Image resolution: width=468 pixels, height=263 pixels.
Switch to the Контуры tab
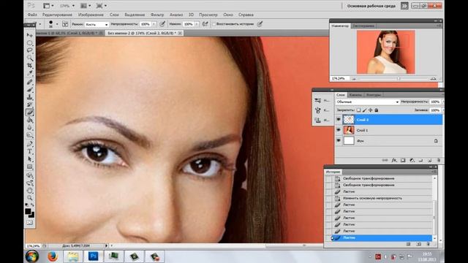(374, 95)
